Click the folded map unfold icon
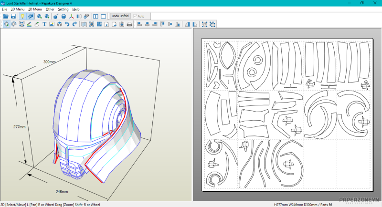 pos(84,24)
